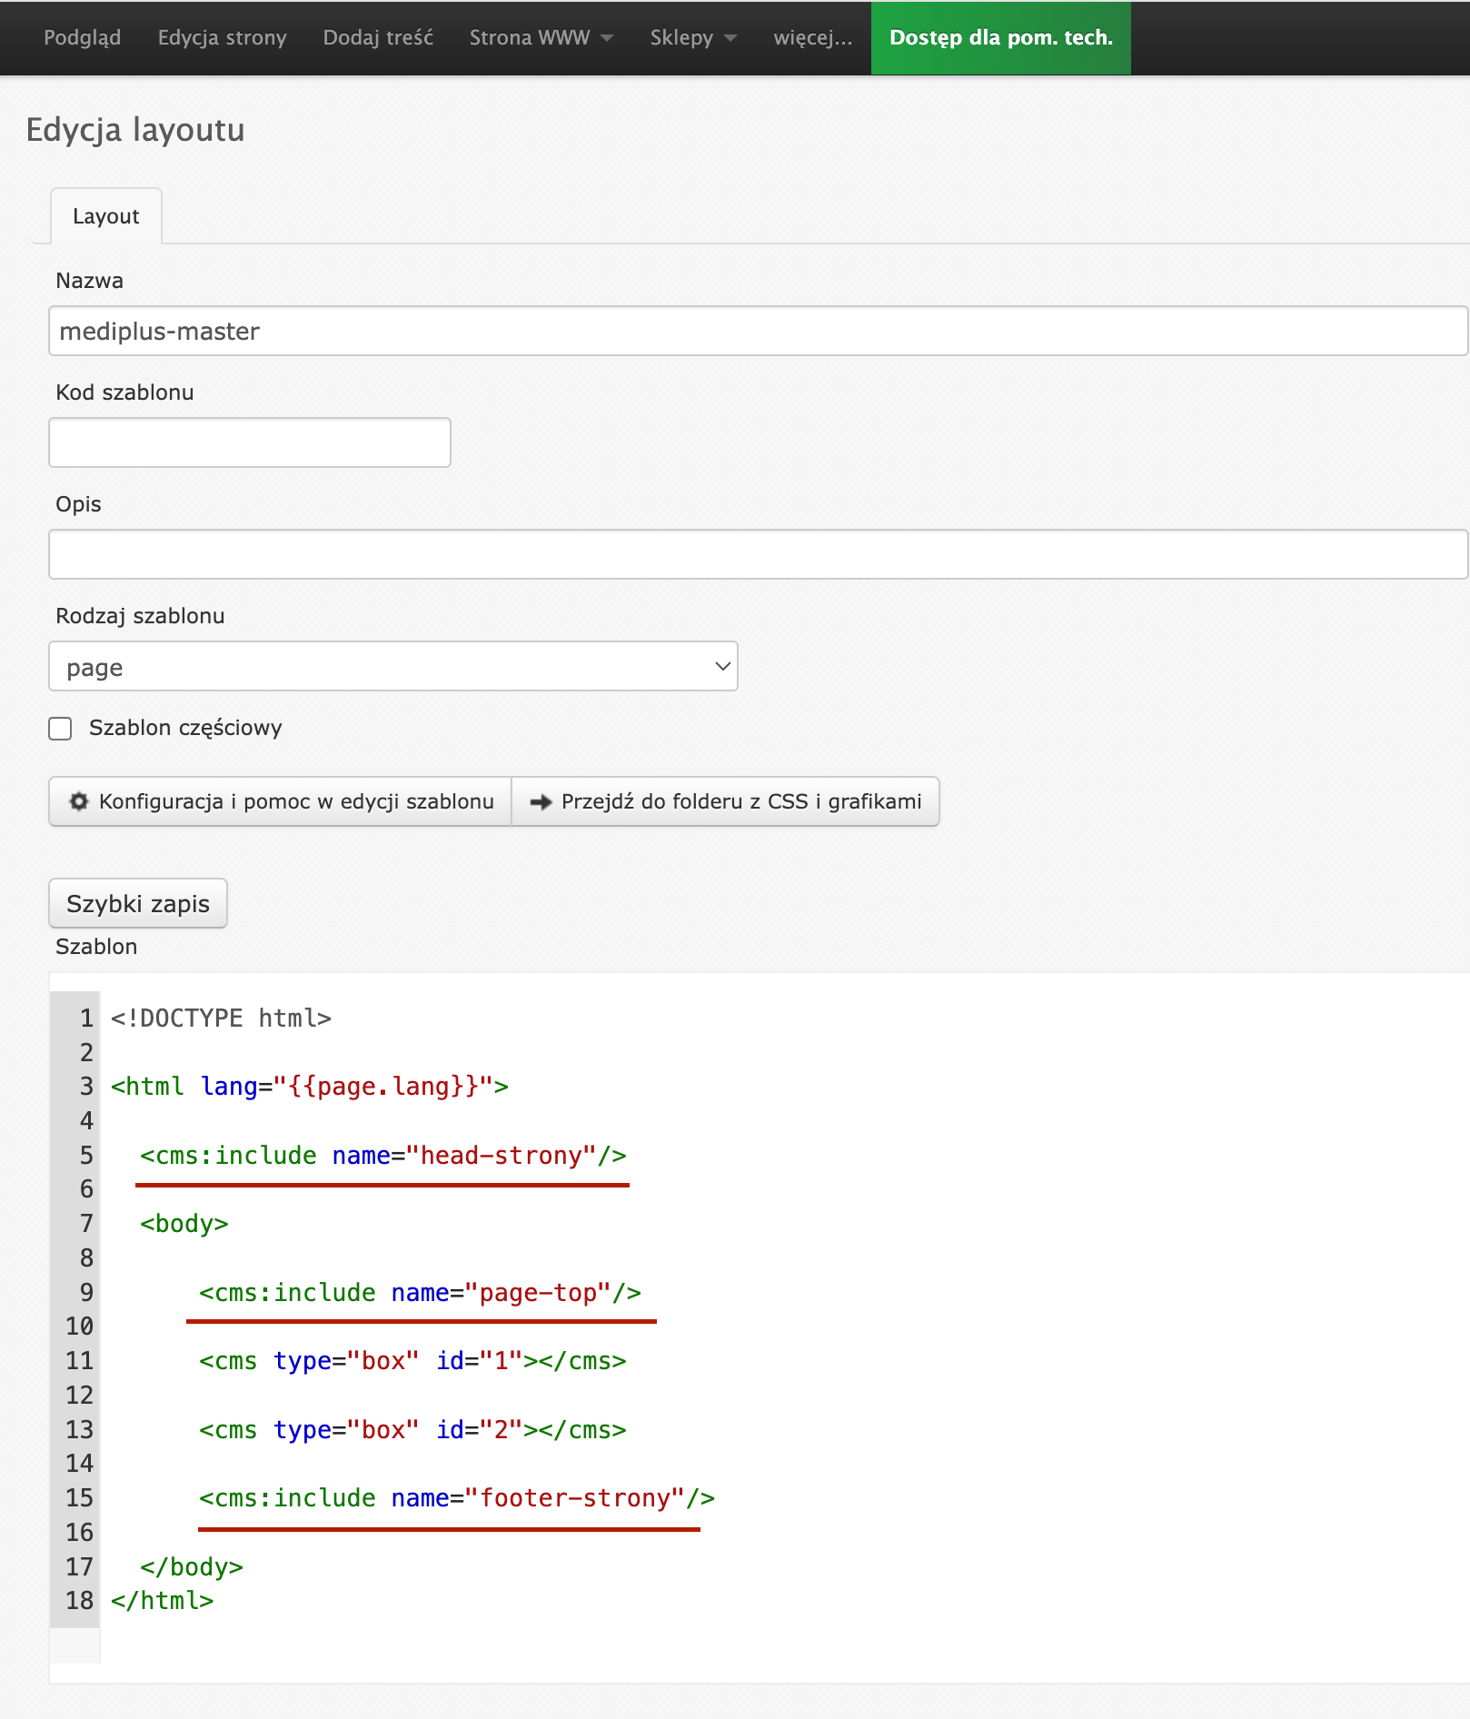Image resolution: width=1470 pixels, height=1719 pixels.
Task: Switch to the Layout tab
Action: click(x=106, y=216)
